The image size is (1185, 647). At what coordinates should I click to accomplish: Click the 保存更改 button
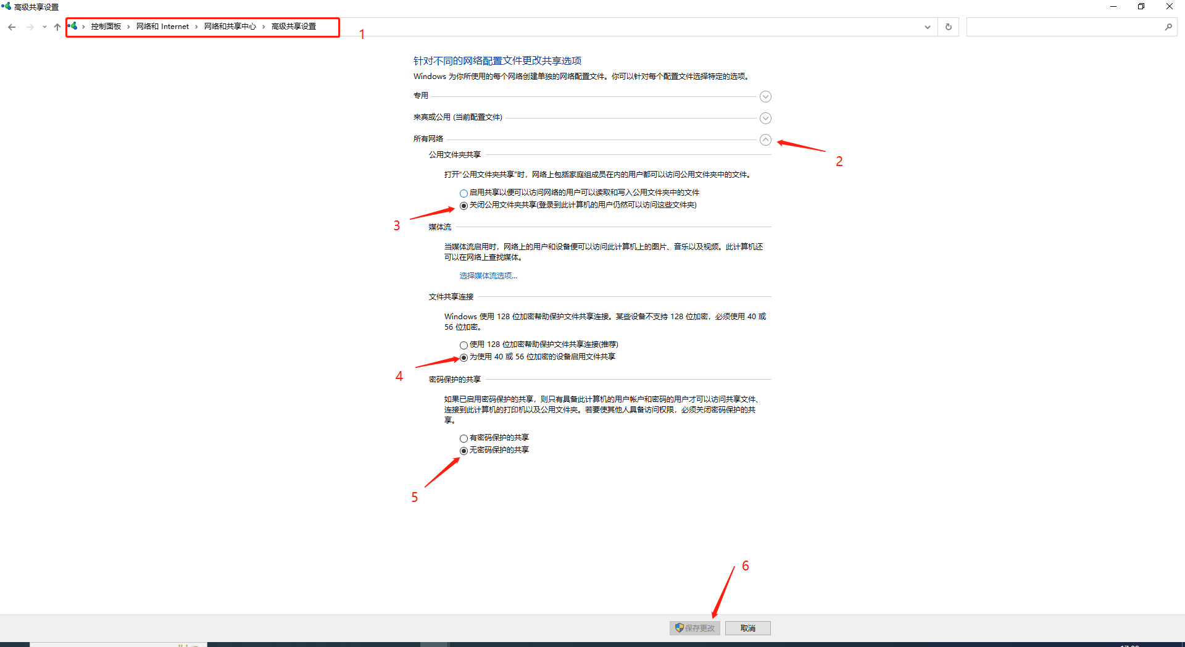695,628
